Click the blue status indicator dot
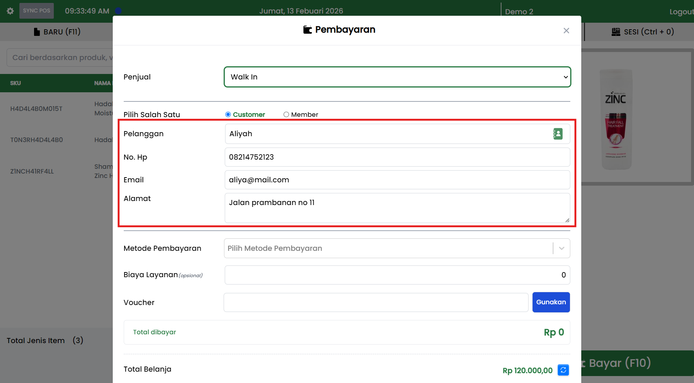The image size is (694, 383). coord(118,11)
